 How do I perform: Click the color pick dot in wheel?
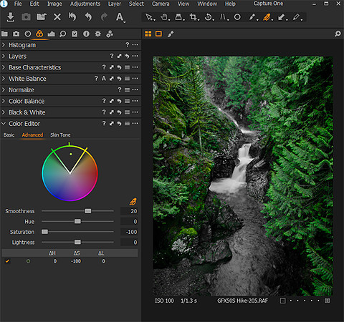click(x=71, y=154)
